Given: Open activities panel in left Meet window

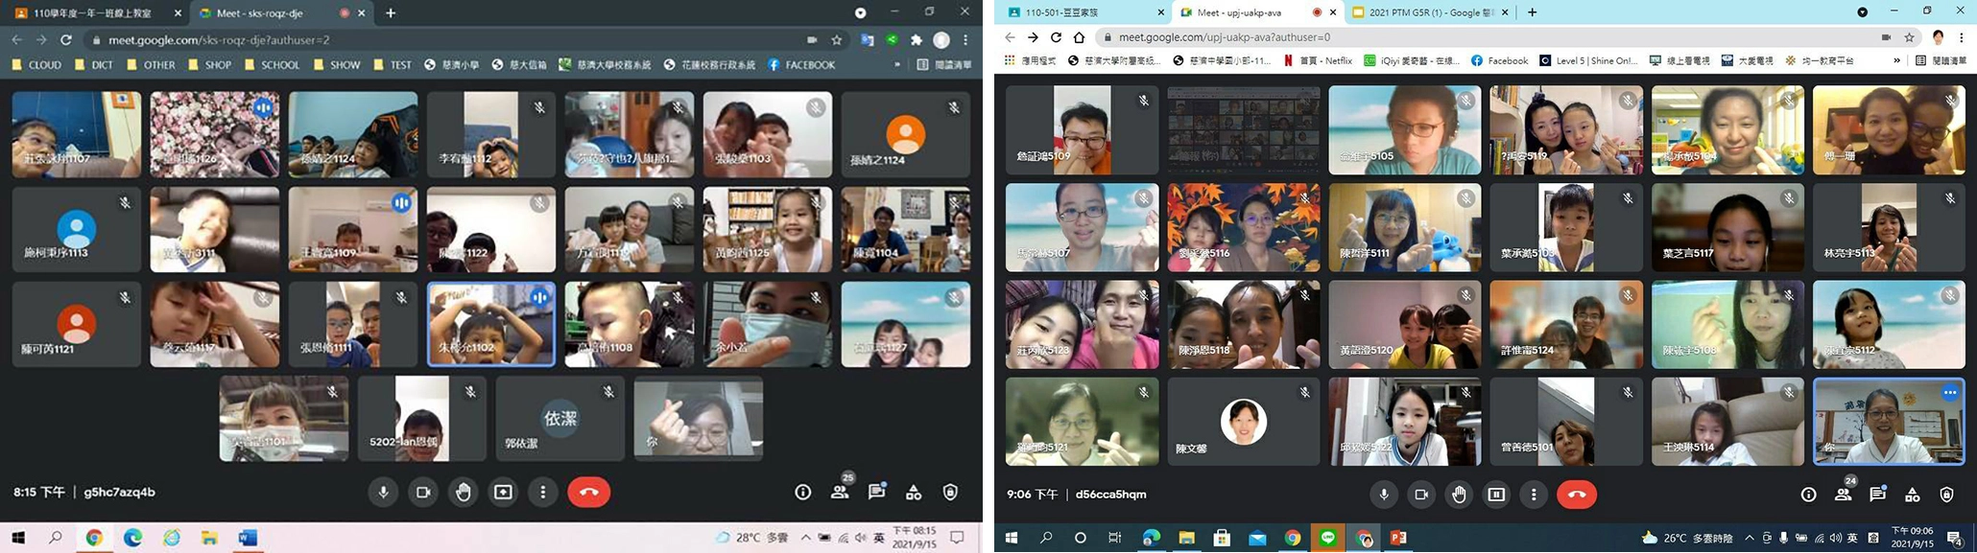Looking at the screenshot, I should [914, 492].
